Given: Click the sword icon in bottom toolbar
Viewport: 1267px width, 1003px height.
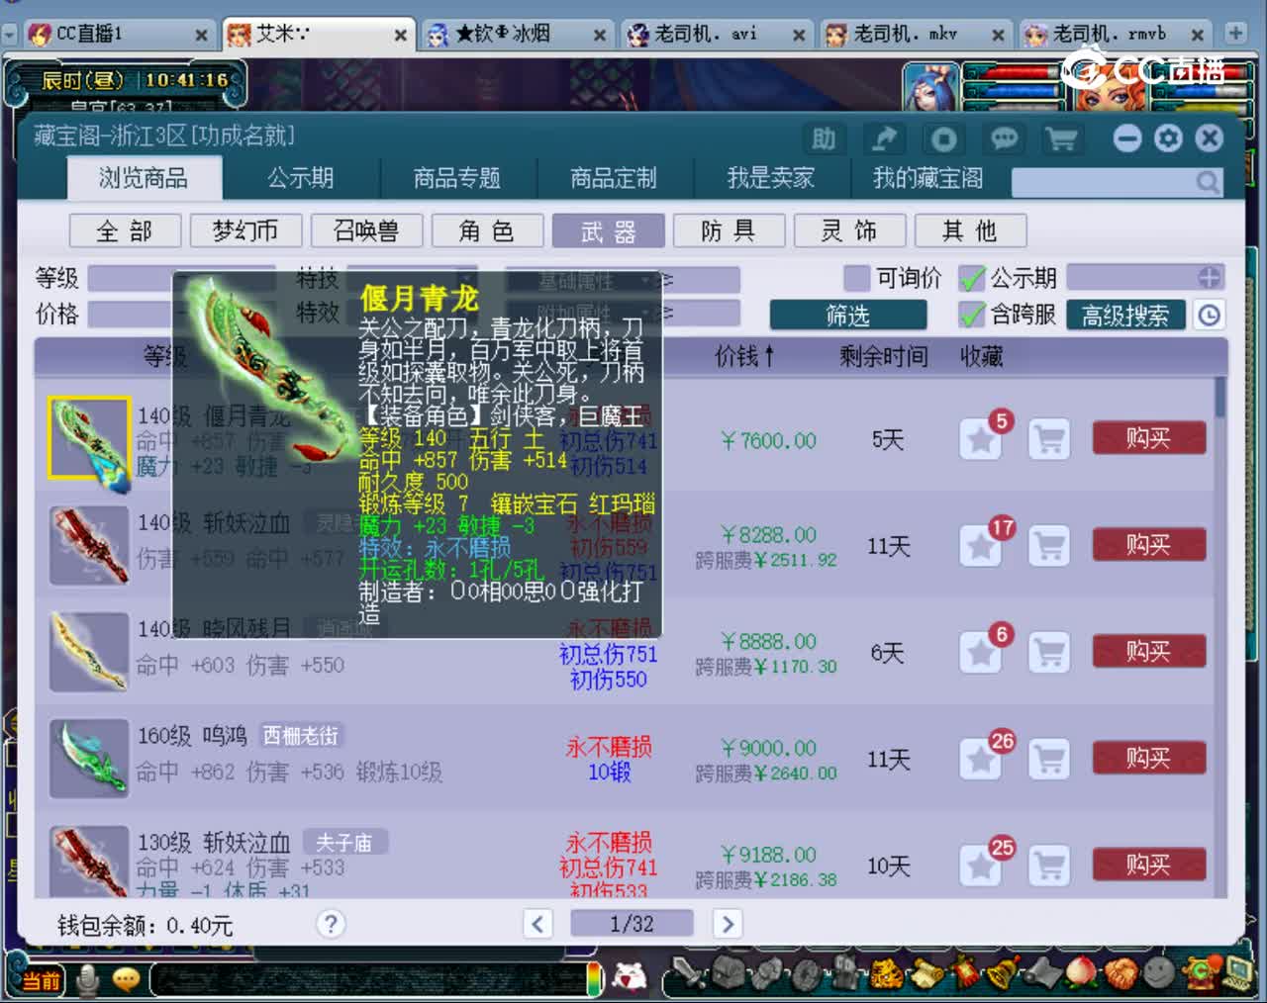Looking at the screenshot, I should pyautogui.click(x=688, y=975).
